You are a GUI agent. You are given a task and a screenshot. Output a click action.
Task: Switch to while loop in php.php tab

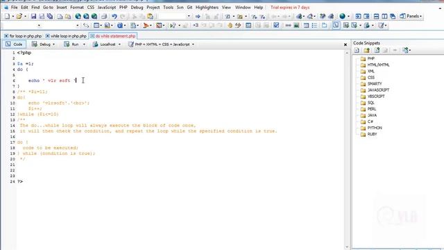(x=69, y=36)
